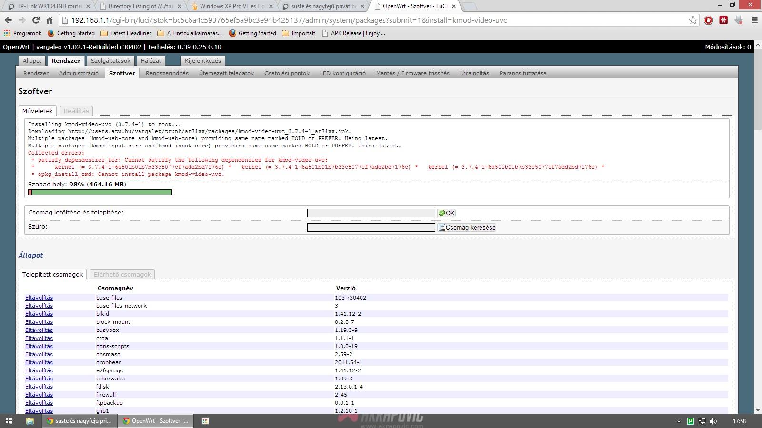The height and width of the screenshot is (428, 762).
Task: Remove the etherwake package
Action: pyautogui.click(x=39, y=379)
